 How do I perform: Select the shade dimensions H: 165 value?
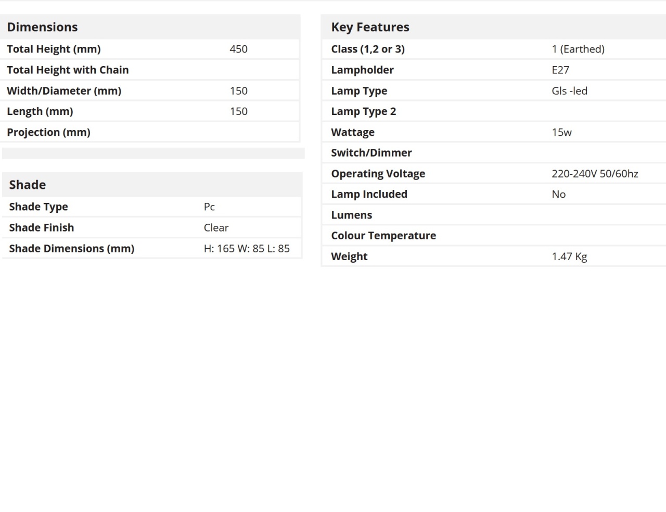247,248
